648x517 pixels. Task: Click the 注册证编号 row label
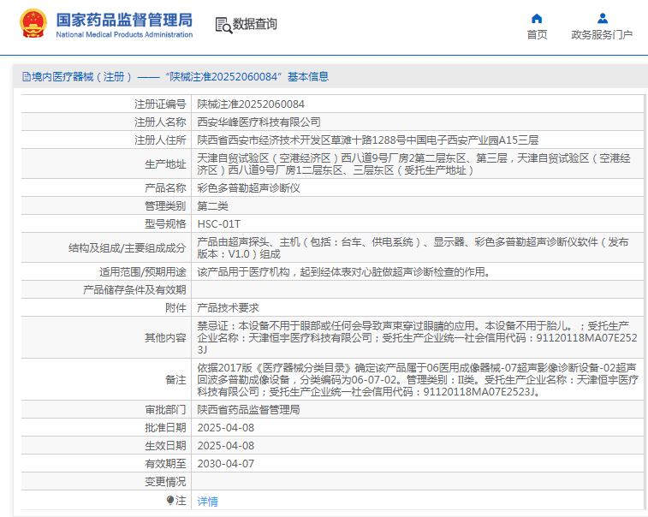point(160,104)
